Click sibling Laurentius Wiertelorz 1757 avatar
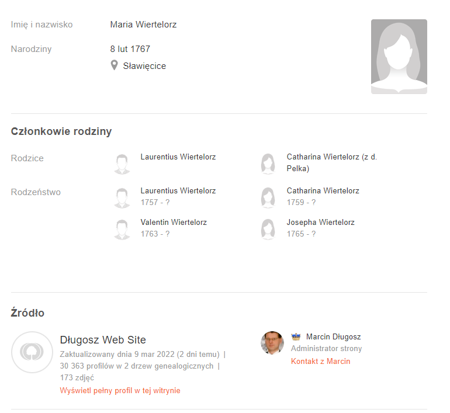450x413 pixels. pyautogui.click(x=122, y=198)
